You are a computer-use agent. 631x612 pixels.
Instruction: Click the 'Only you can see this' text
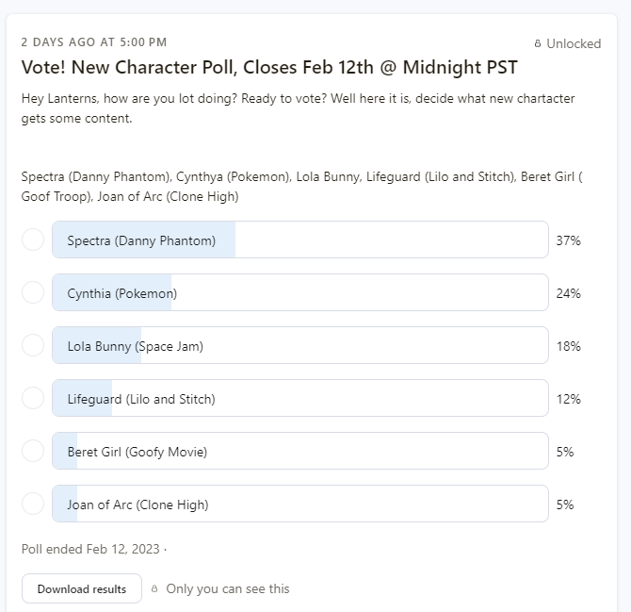(x=228, y=588)
